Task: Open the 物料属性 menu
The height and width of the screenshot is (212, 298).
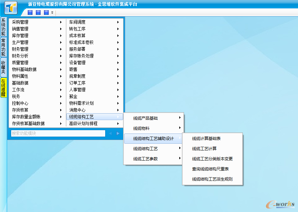Action: tap(37, 76)
